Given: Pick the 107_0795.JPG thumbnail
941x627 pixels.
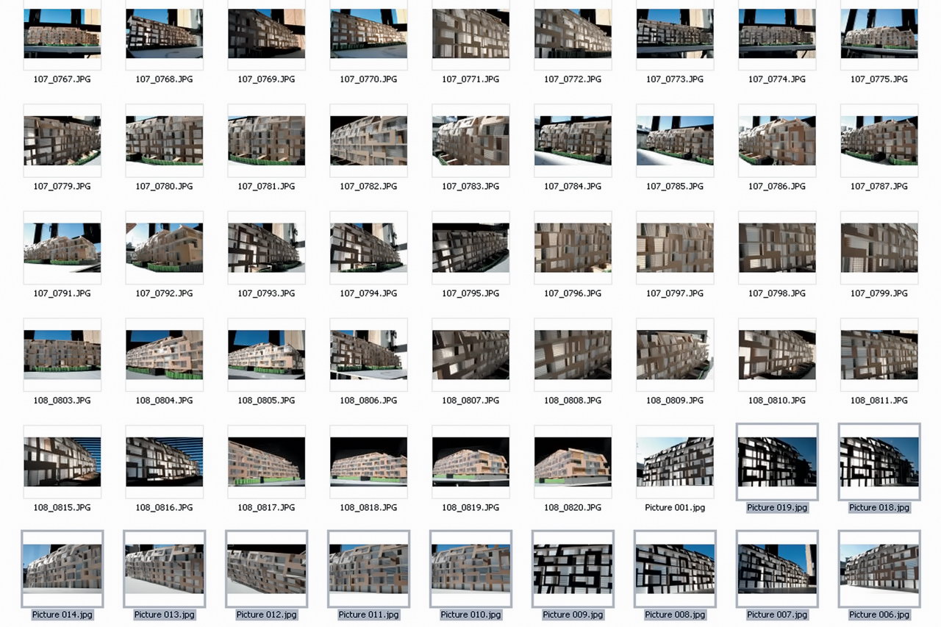Looking at the screenshot, I should click(x=470, y=248).
